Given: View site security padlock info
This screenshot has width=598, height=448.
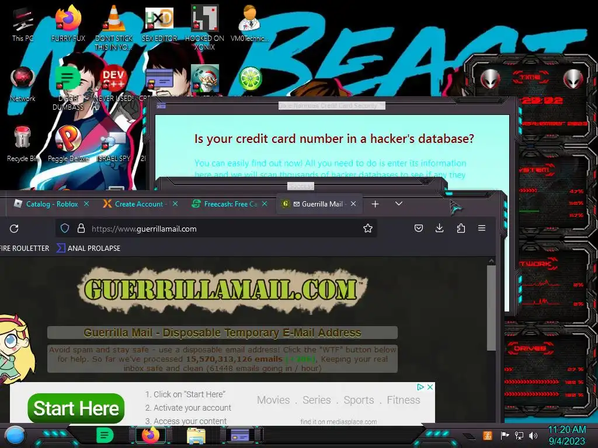Looking at the screenshot, I should pos(81,228).
